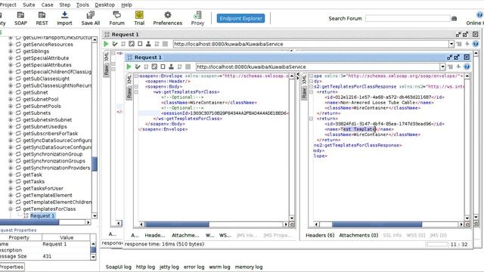Click the navigator tree vertical scrollbar thumb
484x272 pixels.
click(x=95, y=164)
